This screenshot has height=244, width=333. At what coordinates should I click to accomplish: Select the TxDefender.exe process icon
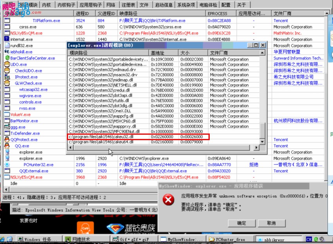tap(7, 133)
